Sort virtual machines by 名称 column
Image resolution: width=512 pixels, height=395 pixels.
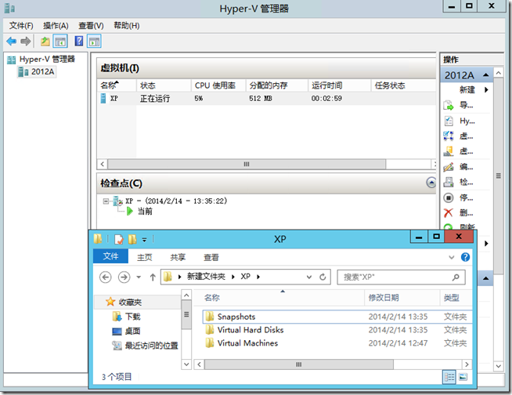(x=117, y=85)
